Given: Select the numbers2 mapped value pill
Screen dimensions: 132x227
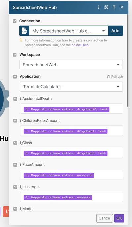Looking at the screenshot, I should click(59, 175).
